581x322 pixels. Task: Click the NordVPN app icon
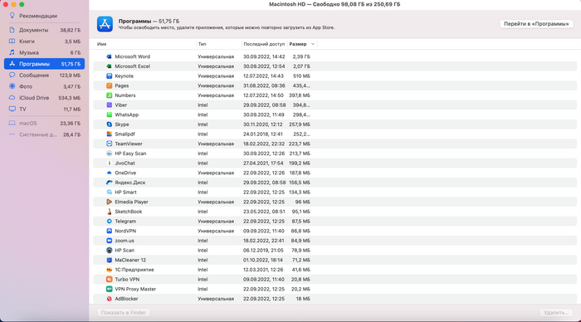click(109, 231)
